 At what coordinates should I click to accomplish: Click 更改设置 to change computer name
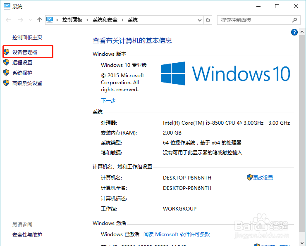[x=263, y=177]
